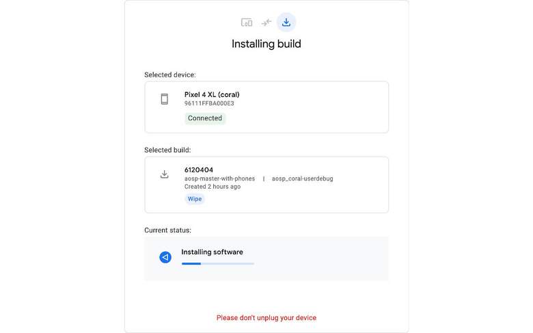Click the Created 2 hours ago text
Screen dimensions: 533x333
[213, 187]
